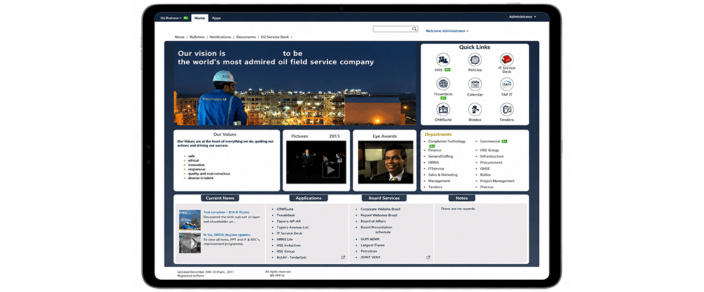
Task: Open the HRIS quick link icon
Action: (x=443, y=59)
